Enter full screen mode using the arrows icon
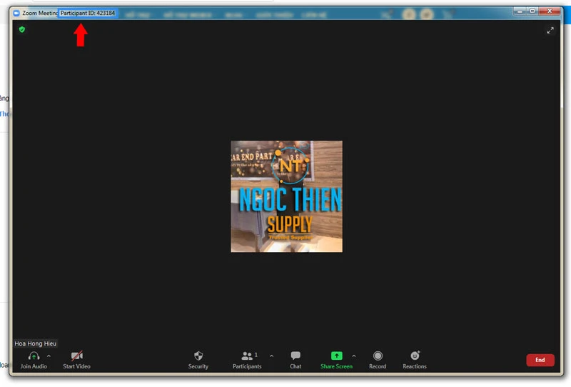This screenshot has height=387, width=571. point(550,30)
